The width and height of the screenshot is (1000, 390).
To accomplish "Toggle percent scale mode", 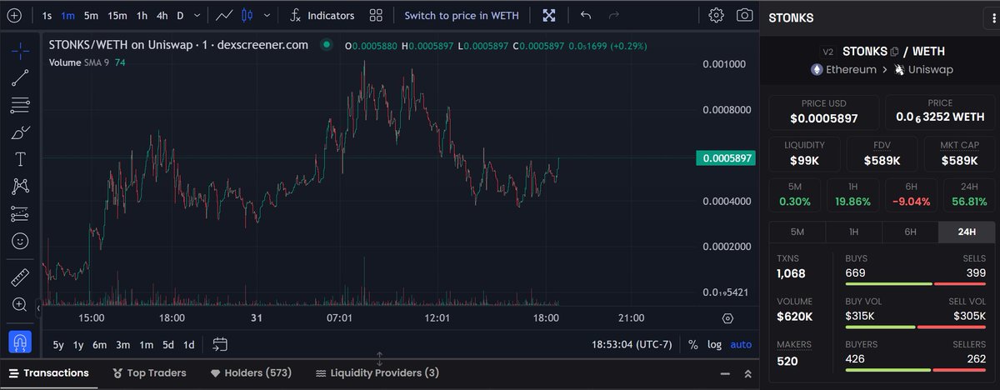I will click(693, 344).
